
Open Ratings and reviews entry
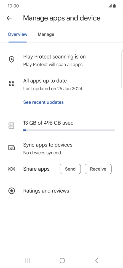(62, 191)
